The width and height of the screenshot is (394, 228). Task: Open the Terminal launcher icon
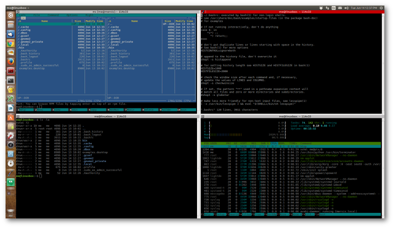click(11, 80)
